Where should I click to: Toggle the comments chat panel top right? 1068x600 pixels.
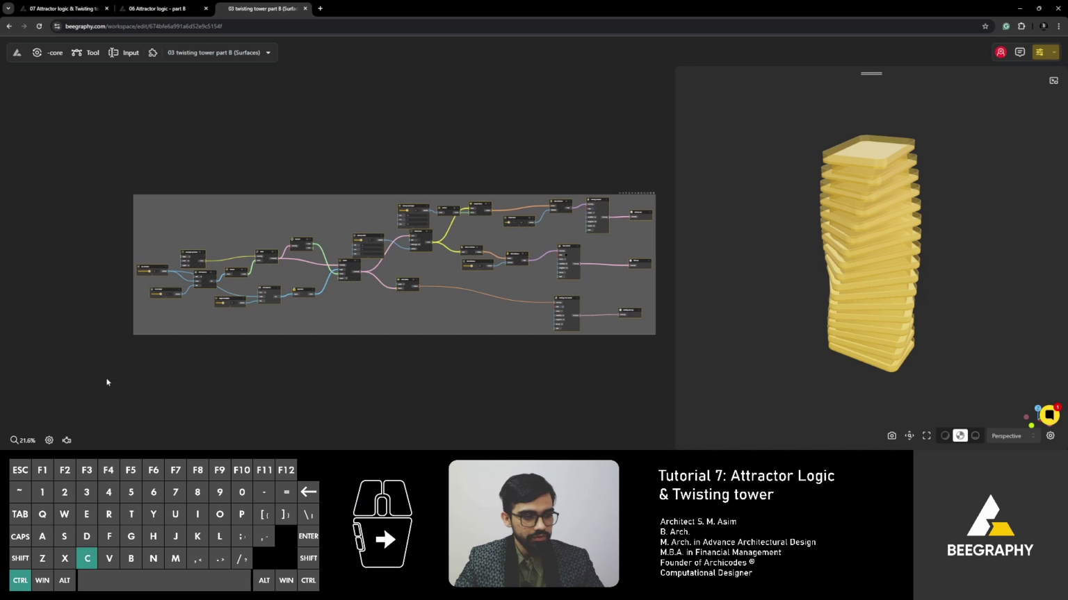tap(1019, 52)
